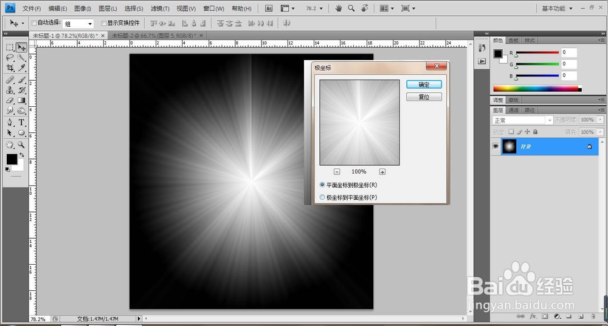Open the 不透明度 opacity slider arrow
This screenshot has height=326, width=608.
(600, 120)
